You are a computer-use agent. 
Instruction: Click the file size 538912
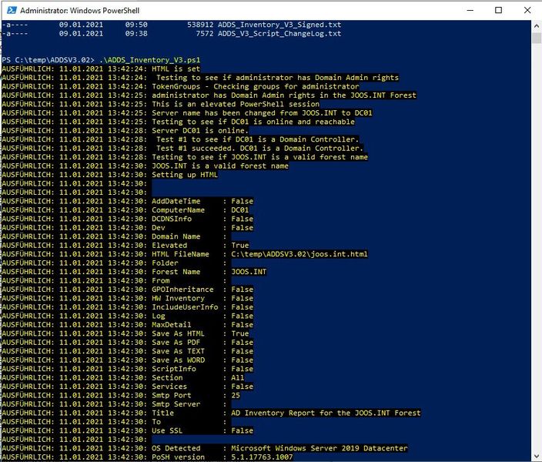point(200,25)
